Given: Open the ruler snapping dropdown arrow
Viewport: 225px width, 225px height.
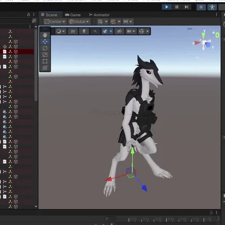Looking at the screenshot, I should 131,22.
